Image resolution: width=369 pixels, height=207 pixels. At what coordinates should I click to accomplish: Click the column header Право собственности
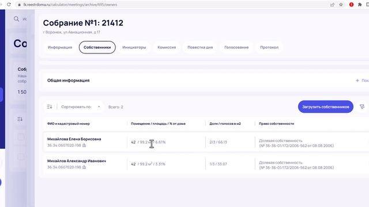[x=276, y=124]
